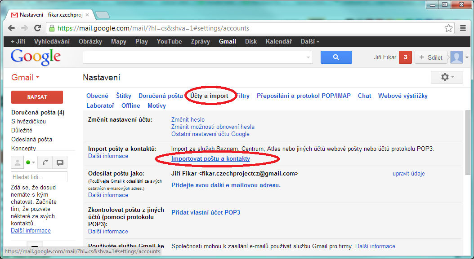Screen dimensions: 474x259
Task: Click the Změnit heslo link
Action: pyautogui.click(x=188, y=119)
